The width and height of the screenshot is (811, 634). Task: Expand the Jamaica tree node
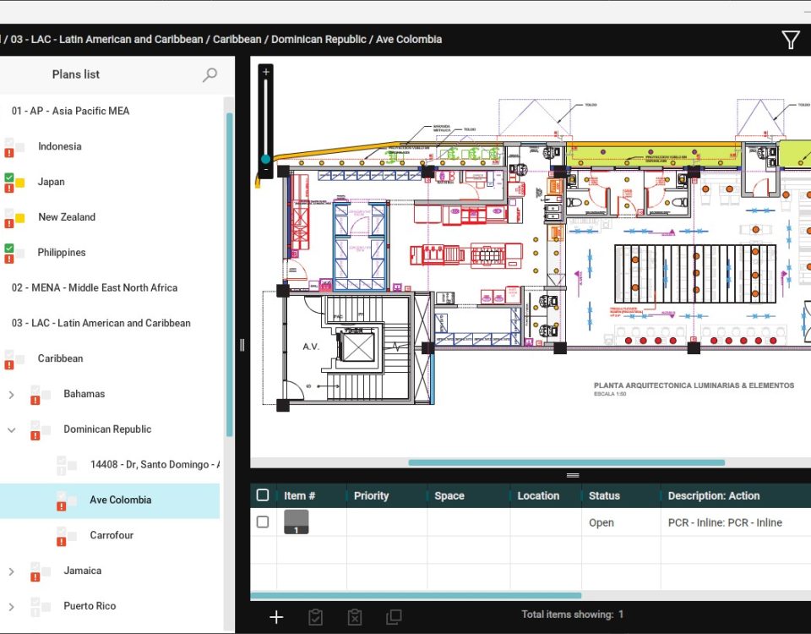12,571
